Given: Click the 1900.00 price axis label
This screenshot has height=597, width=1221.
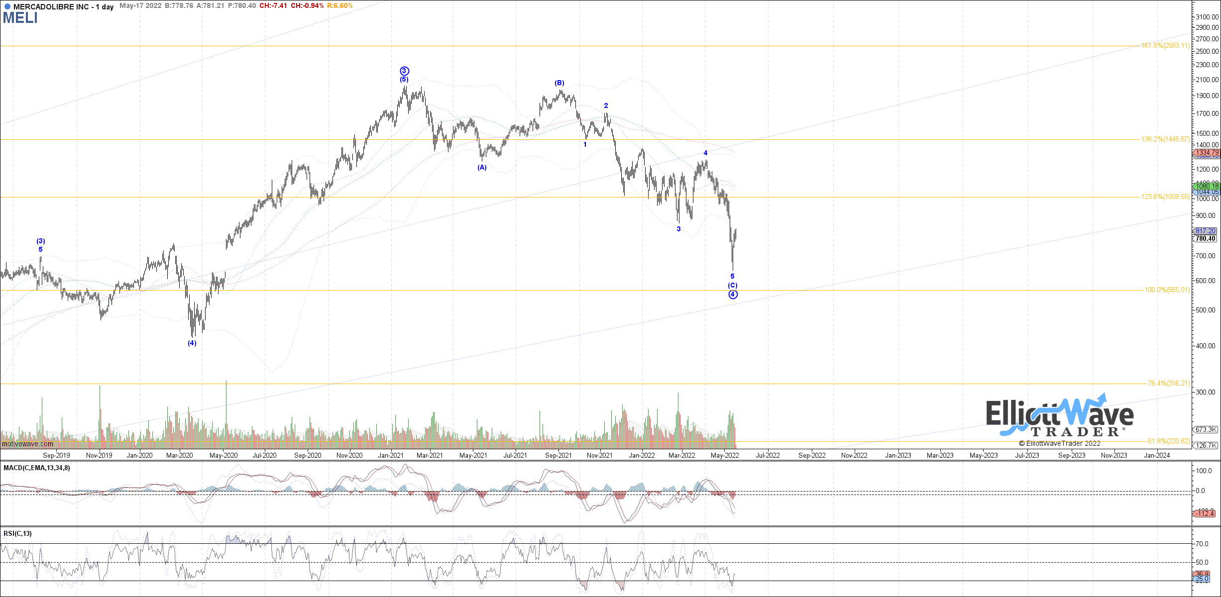Looking at the screenshot, I should pyautogui.click(x=1208, y=96).
